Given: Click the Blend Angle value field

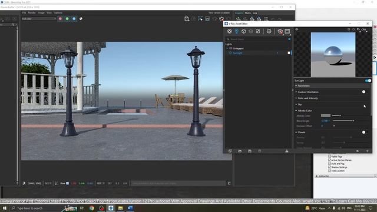Looking at the screenshot, I should [326, 121].
